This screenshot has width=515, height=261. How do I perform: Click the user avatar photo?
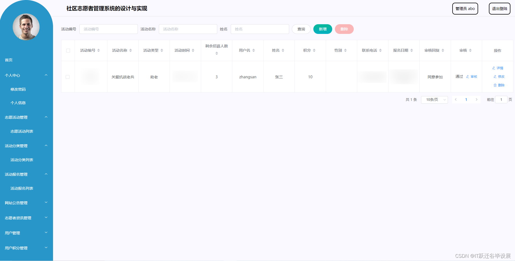26,27
